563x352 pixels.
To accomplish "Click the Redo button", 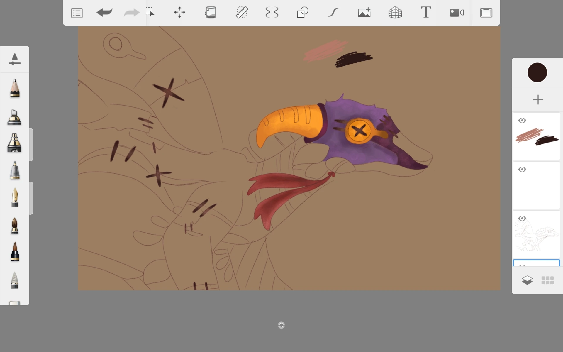I will pyautogui.click(x=131, y=13).
